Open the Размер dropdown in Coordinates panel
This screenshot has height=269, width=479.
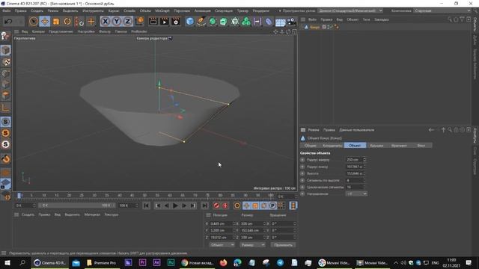tap(252, 245)
